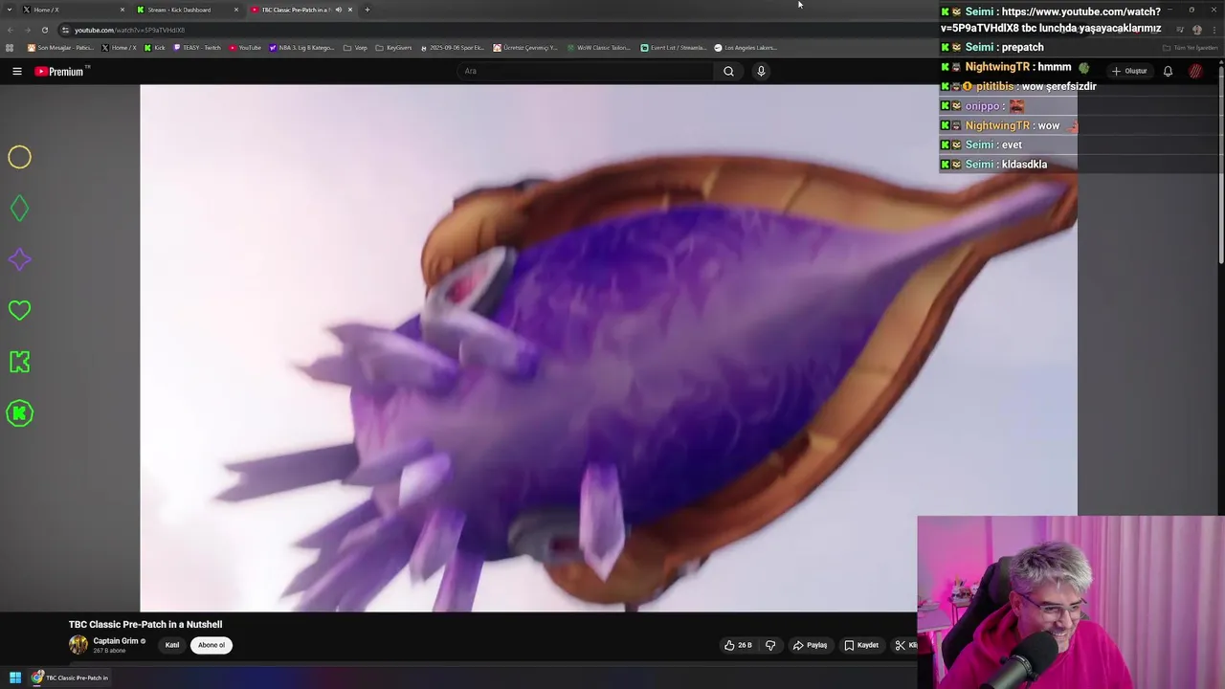Click chat message 'NightwingTR : hmmm'
Viewport: 1225px width, 689px height.
pos(1015,67)
